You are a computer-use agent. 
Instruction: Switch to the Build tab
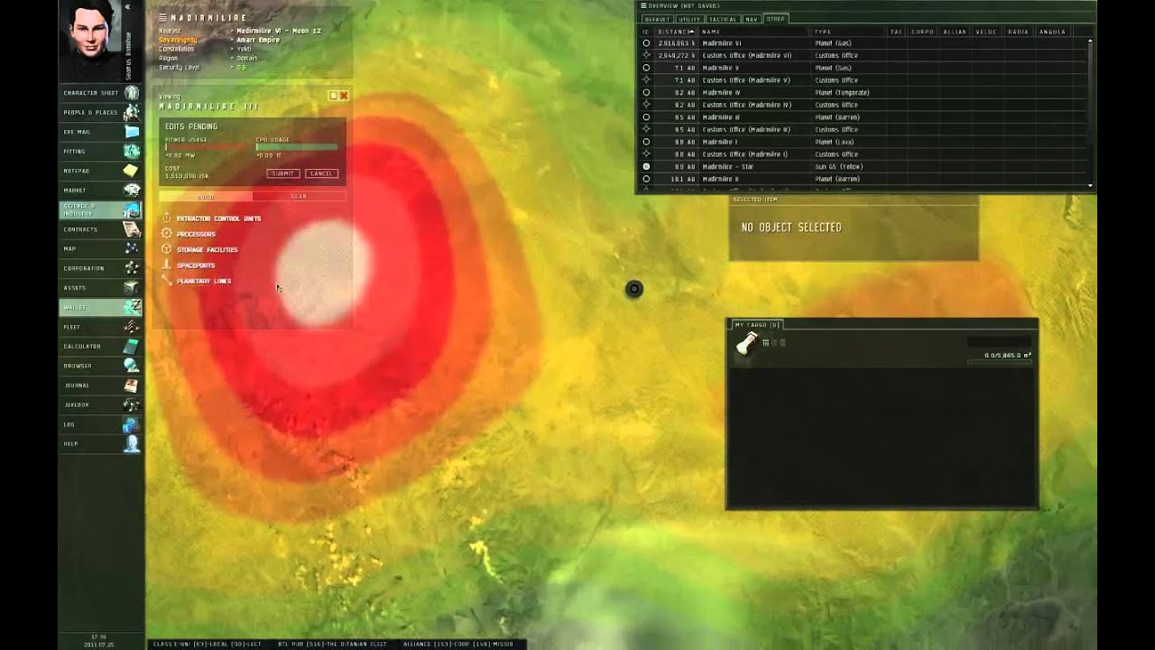206,196
